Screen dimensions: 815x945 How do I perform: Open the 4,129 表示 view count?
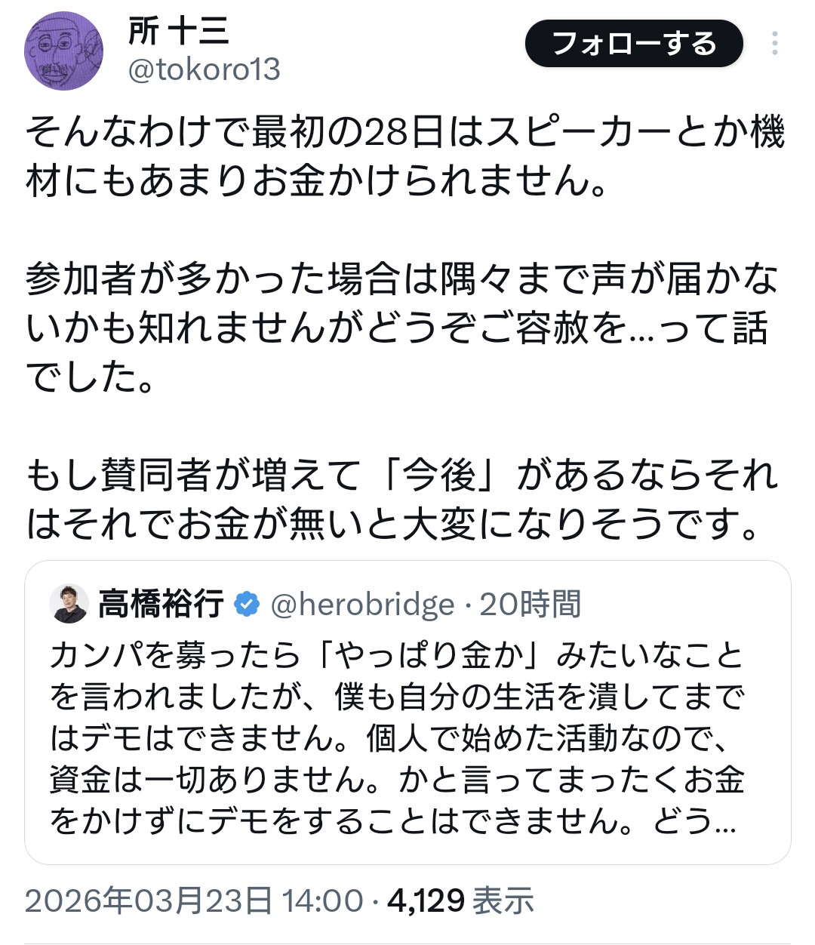(x=460, y=900)
